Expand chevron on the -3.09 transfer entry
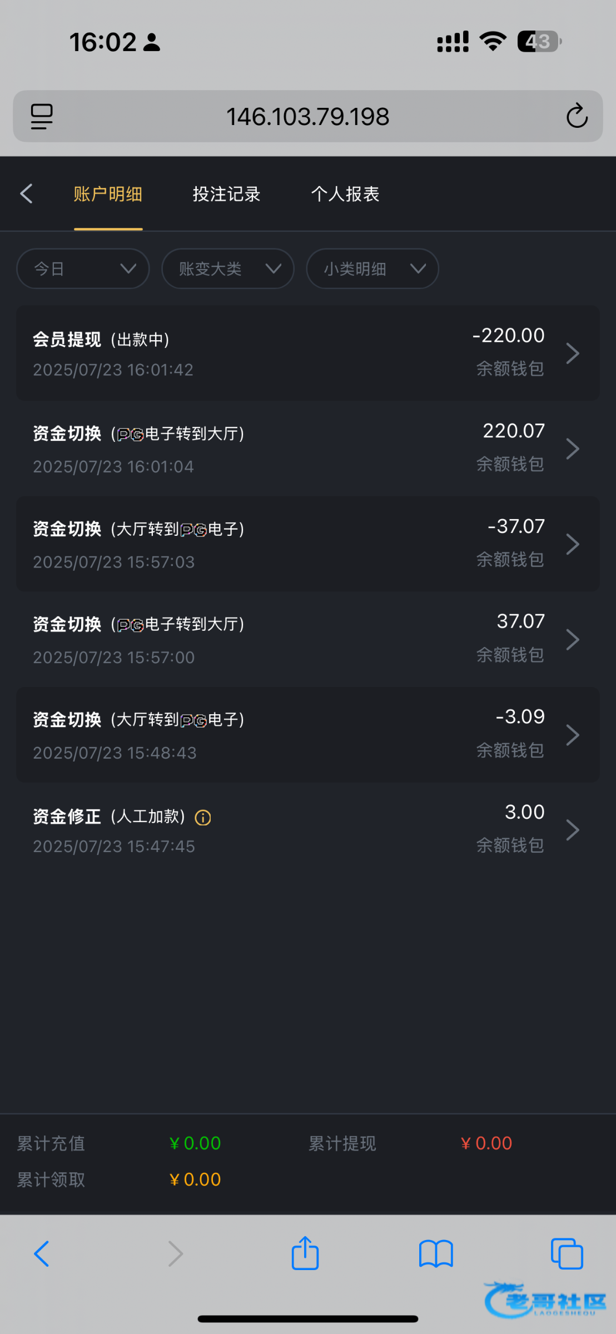 point(573,735)
